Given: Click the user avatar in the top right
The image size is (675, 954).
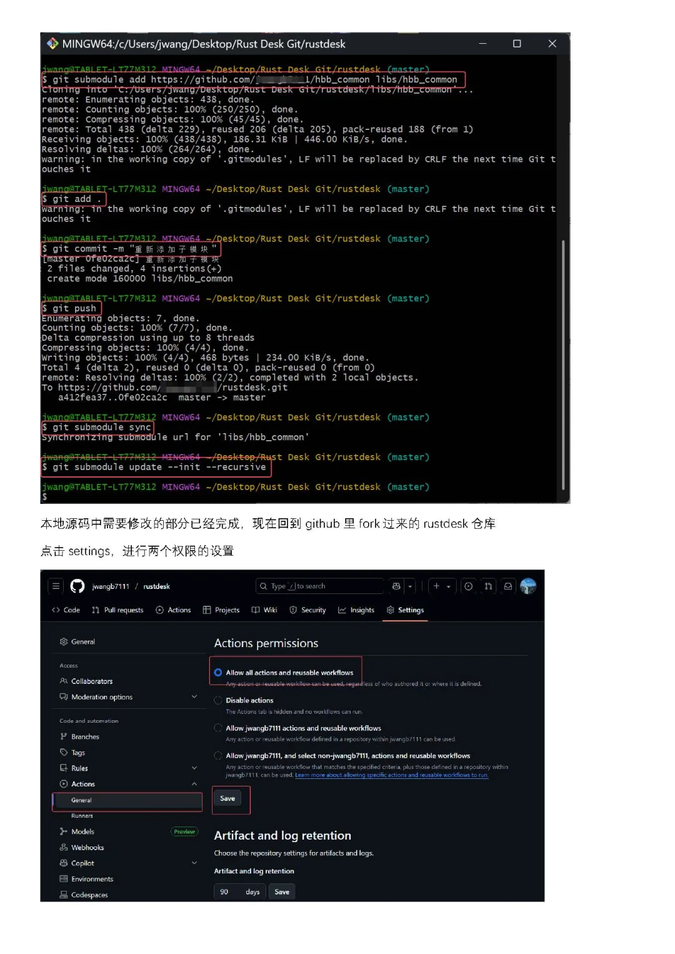Looking at the screenshot, I should tap(529, 586).
